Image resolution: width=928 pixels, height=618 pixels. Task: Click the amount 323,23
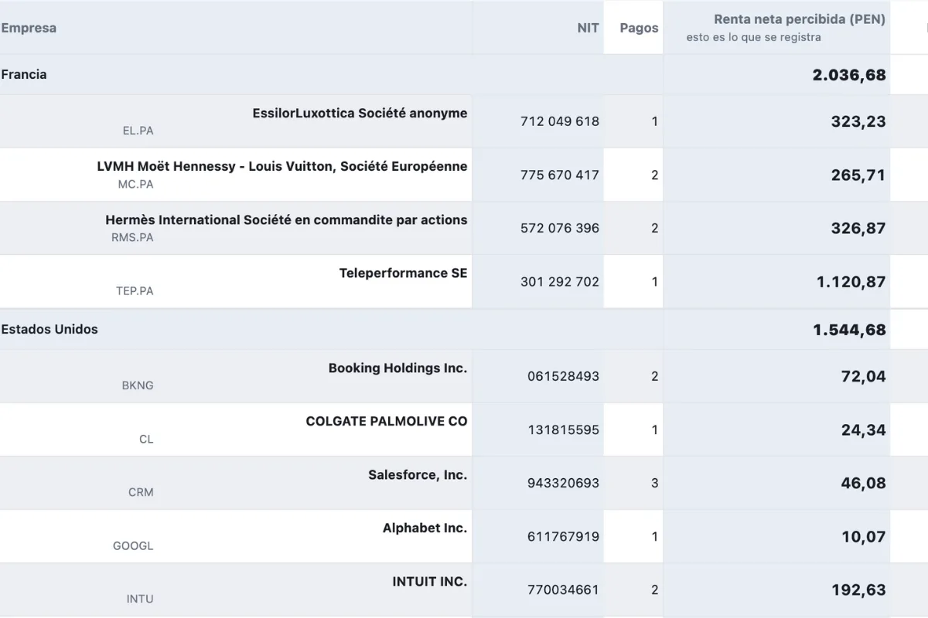[858, 121]
